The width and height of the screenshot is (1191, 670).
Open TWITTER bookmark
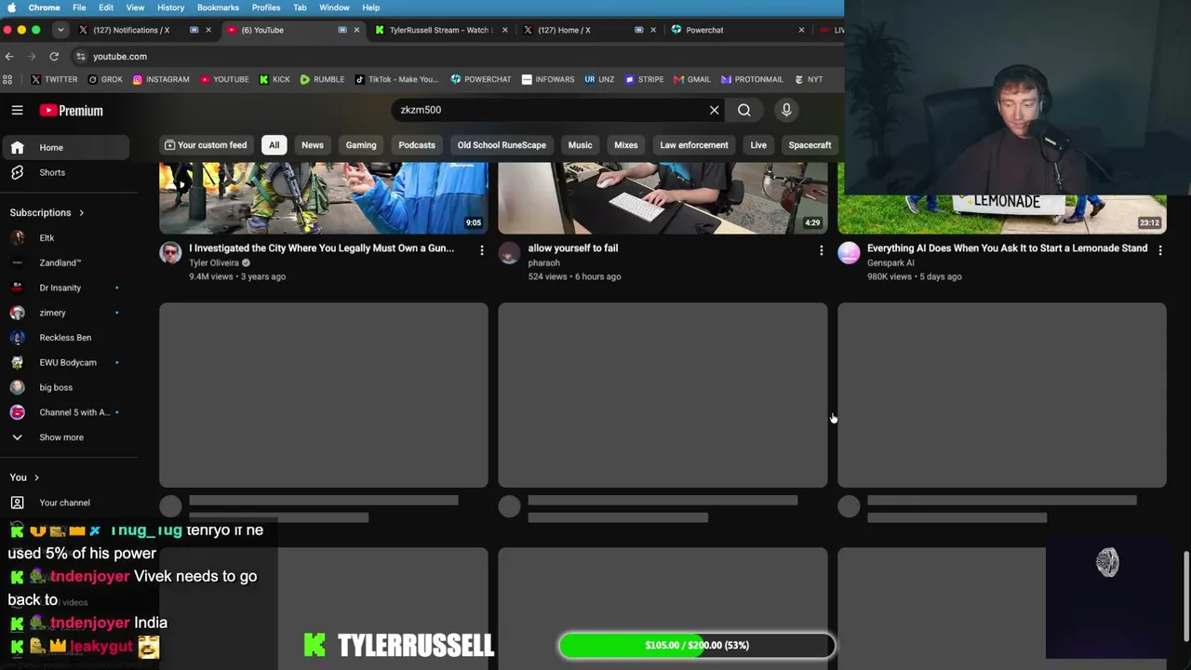click(x=54, y=80)
